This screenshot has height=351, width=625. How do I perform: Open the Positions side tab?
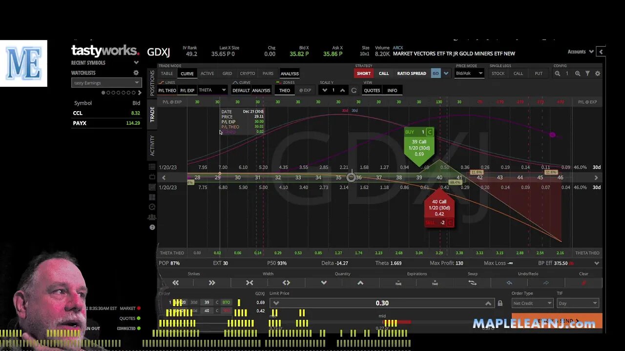tap(152, 83)
